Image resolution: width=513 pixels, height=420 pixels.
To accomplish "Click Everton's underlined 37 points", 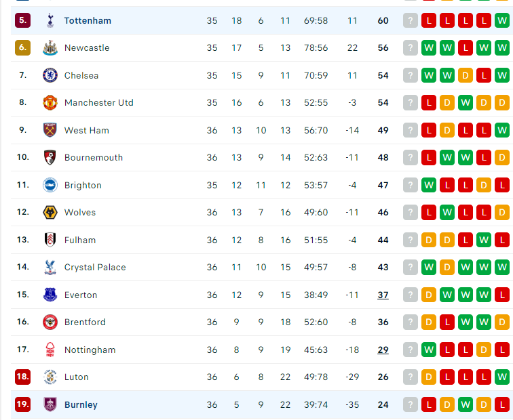I will (383, 295).
